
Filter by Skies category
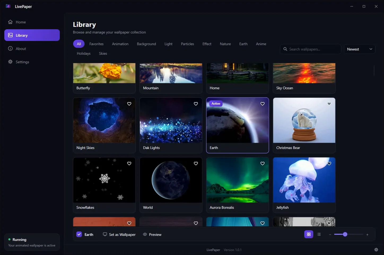[103, 53]
